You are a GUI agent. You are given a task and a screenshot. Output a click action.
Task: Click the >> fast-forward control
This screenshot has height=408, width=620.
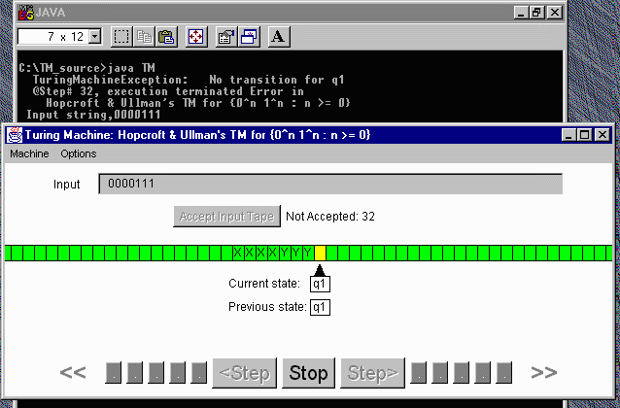543,372
